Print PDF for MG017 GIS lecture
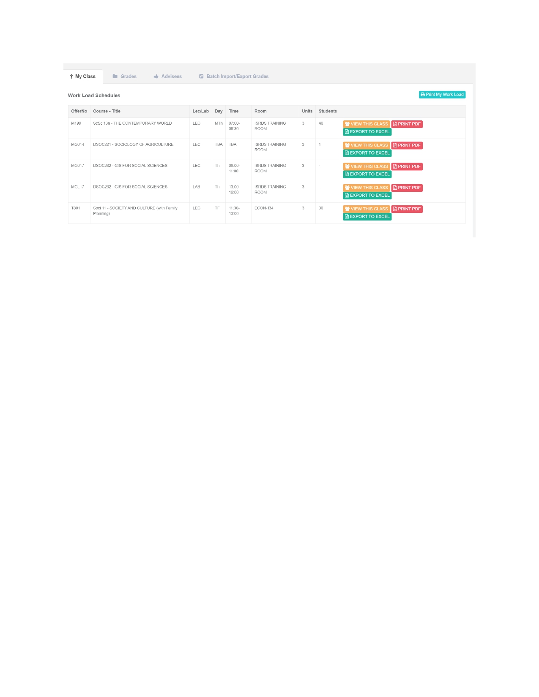 tap(407, 166)
